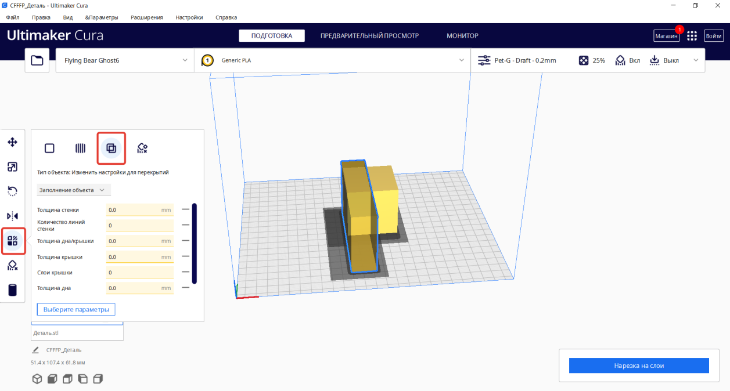This screenshot has height=391, width=730.
Task: Select the black cylinder tool icon
Action: pyautogui.click(x=12, y=290)
